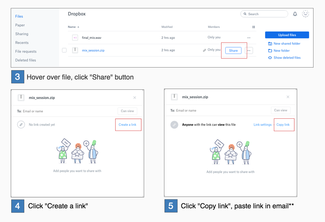This screenshot has height=222, width=325.
Task: Click the Show deleted files eye icon
Action: (x=270, y=58)
